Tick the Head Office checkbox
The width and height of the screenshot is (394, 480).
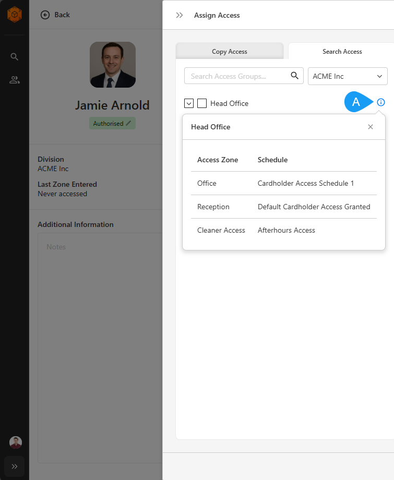pyautogui.click(x=202, y=103)
